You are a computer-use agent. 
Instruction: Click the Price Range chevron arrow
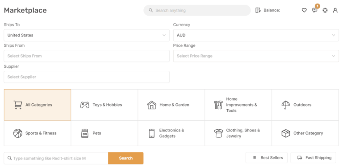(334, 56)
